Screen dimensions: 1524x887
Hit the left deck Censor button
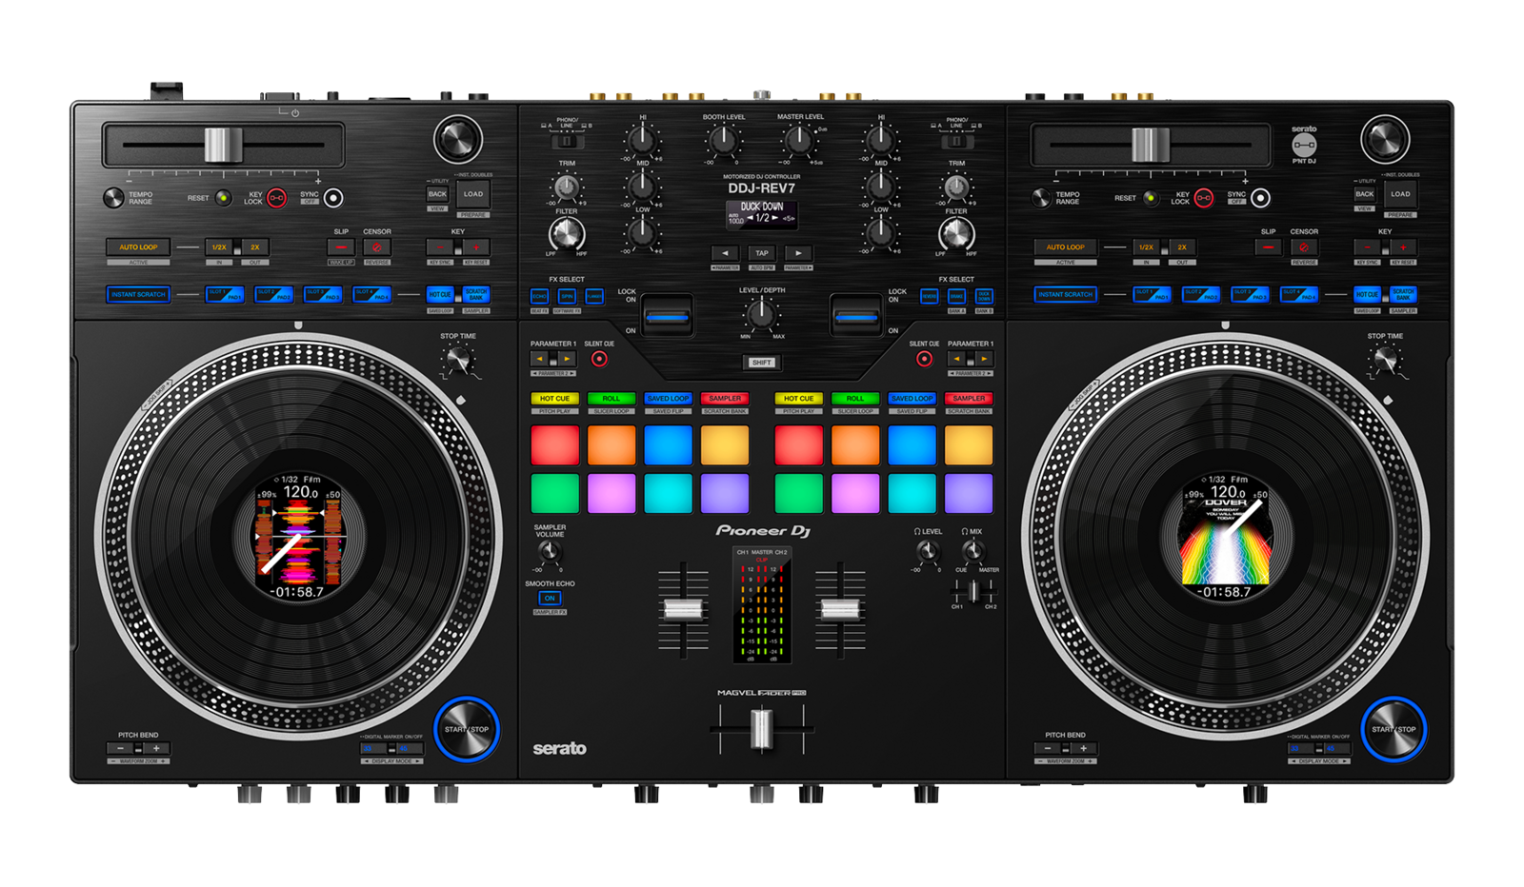[x=376, y=247]
